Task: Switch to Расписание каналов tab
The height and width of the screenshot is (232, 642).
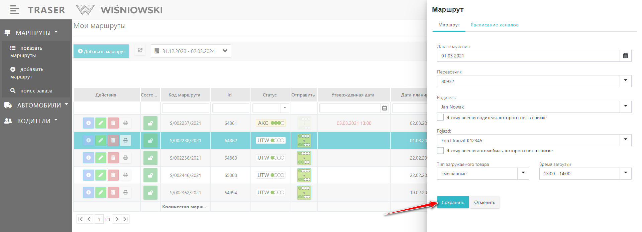Action: click(x=494, y=25)
